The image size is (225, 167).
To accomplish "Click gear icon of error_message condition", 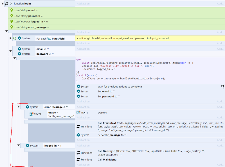I will (x=27, y=107).
